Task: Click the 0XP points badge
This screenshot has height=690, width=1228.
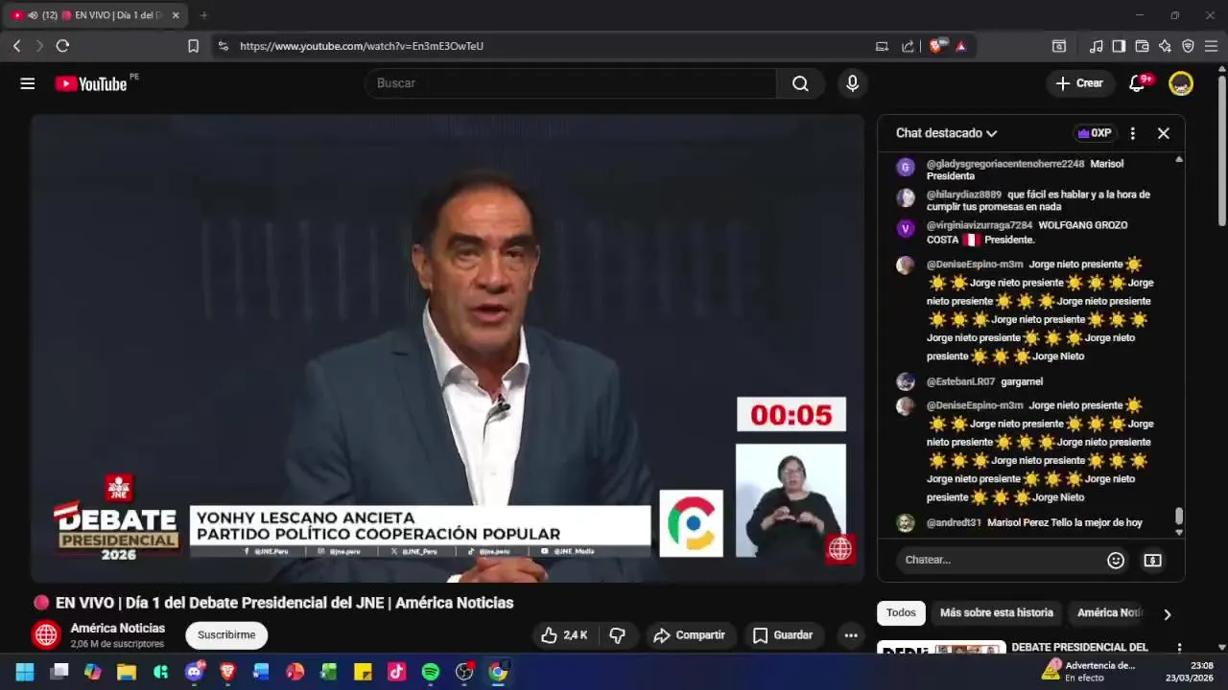Action: 1095,133
